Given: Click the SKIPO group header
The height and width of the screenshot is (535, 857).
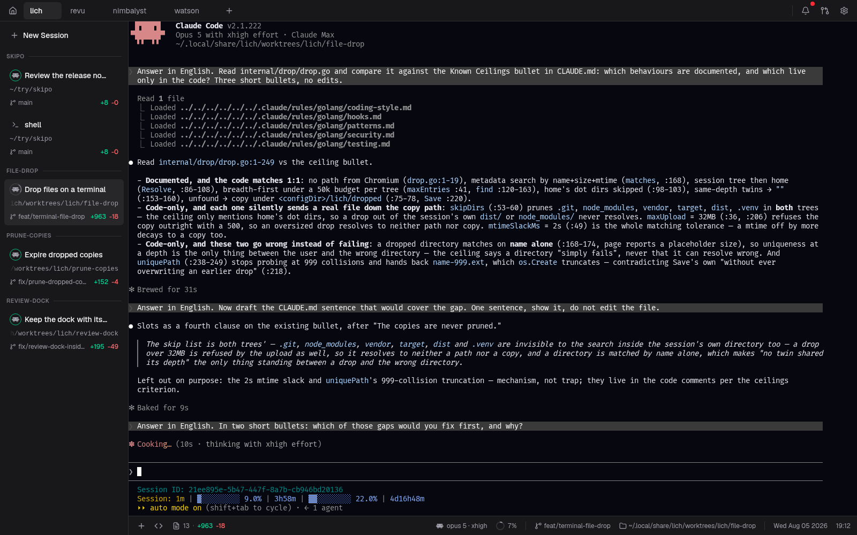Looking at the screenshot, I should point(15,56).
